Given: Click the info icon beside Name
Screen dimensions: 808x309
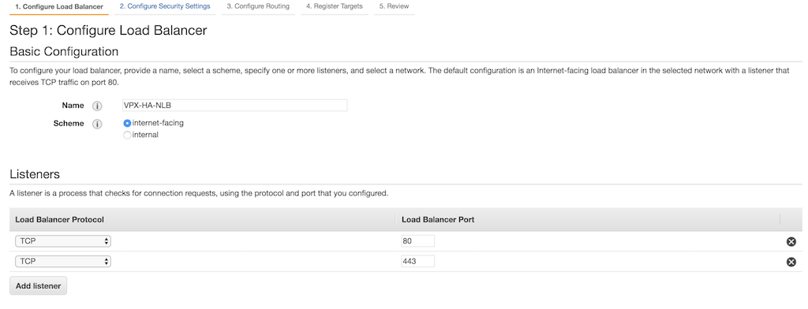Looking at the screenshot, I should [97, 106].
